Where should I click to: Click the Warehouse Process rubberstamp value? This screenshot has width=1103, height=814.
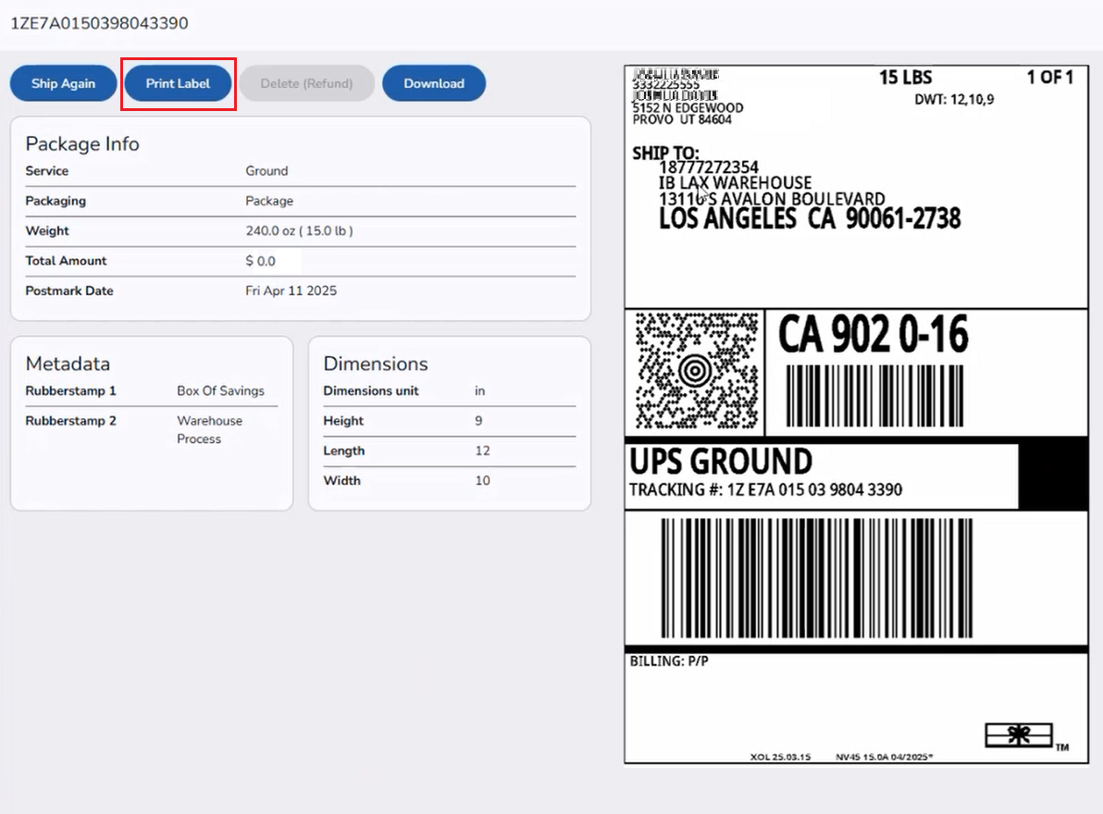point(210,429)
